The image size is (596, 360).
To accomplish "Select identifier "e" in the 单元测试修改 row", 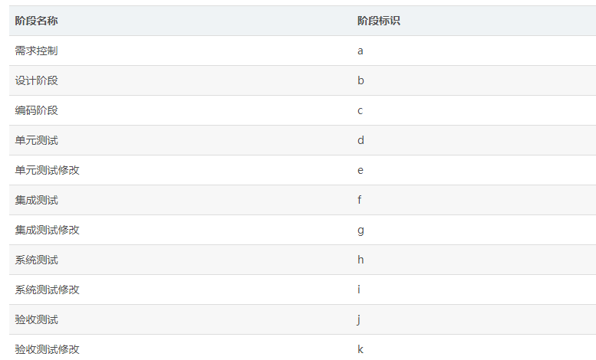I will 361,170.
